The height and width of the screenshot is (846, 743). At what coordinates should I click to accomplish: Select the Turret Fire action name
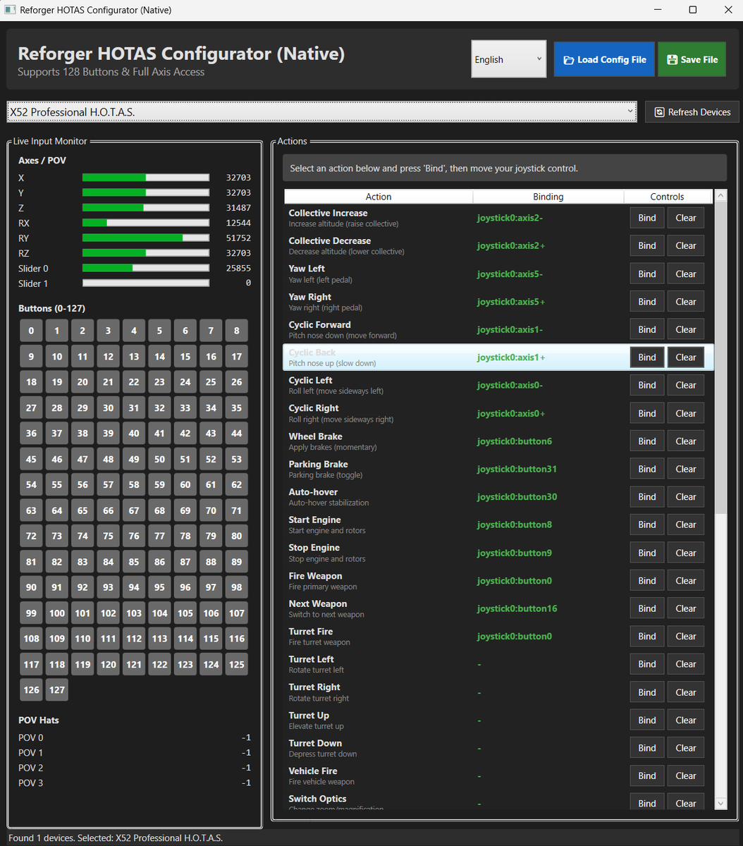(x=311, y=632)
